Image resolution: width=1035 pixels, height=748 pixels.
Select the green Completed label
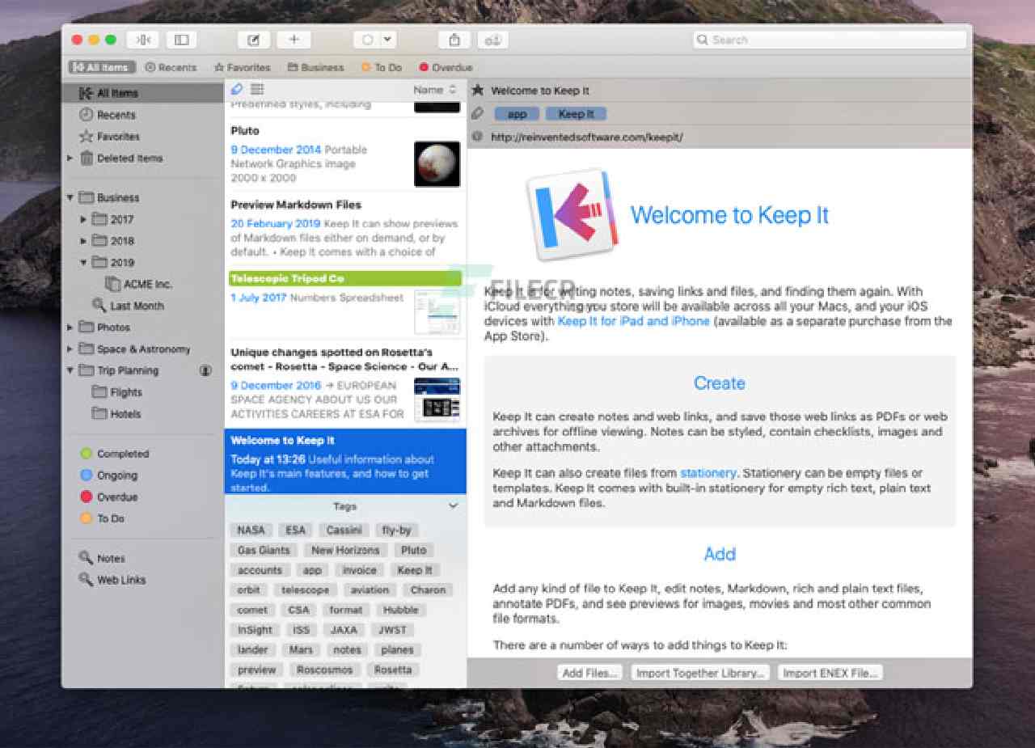tap(115, 454)
